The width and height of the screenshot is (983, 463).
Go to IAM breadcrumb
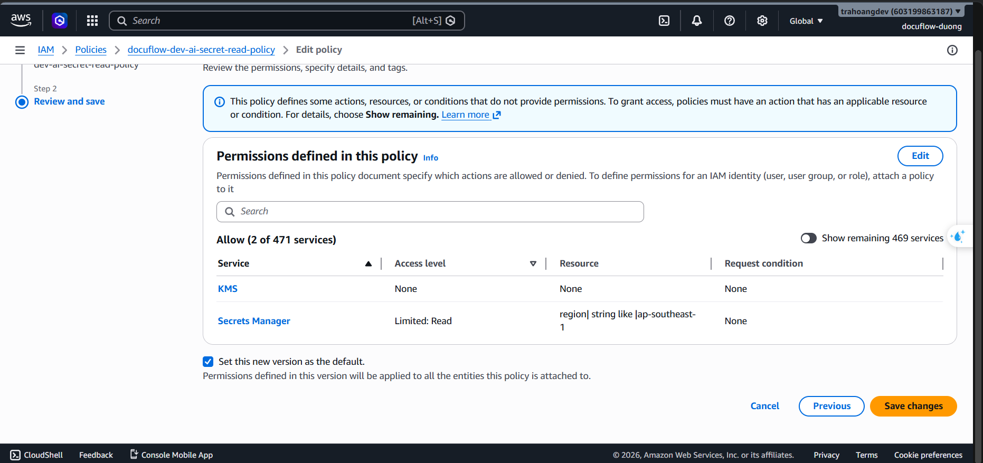click(46, 50)
